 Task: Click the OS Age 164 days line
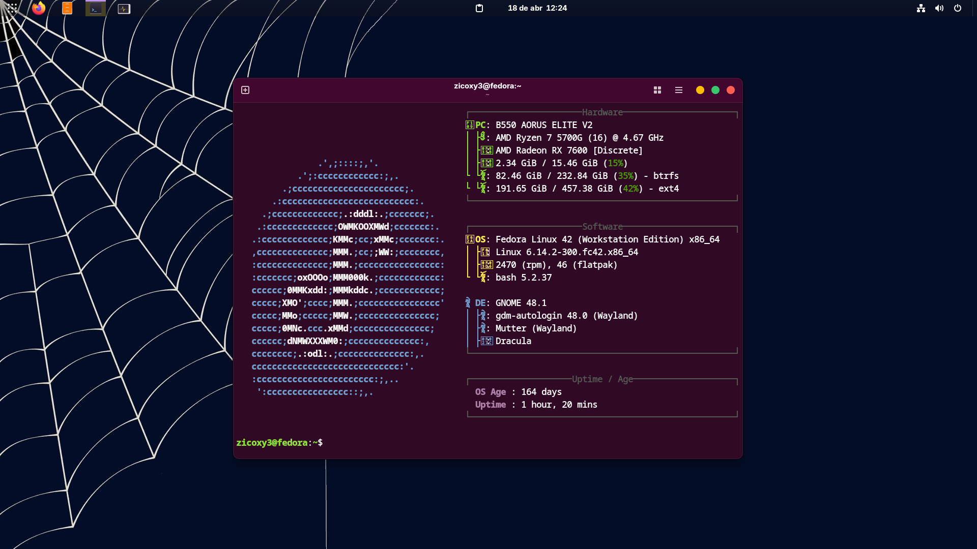(519, 392)
